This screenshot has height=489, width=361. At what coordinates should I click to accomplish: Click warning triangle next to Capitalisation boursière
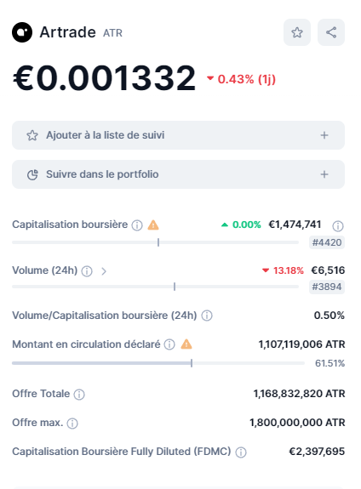click(x=153, y=225)
